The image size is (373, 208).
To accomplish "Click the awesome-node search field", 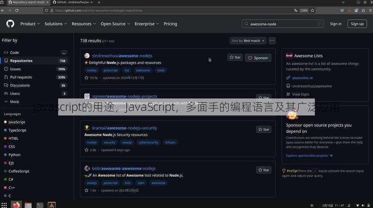I will point(283,24).
